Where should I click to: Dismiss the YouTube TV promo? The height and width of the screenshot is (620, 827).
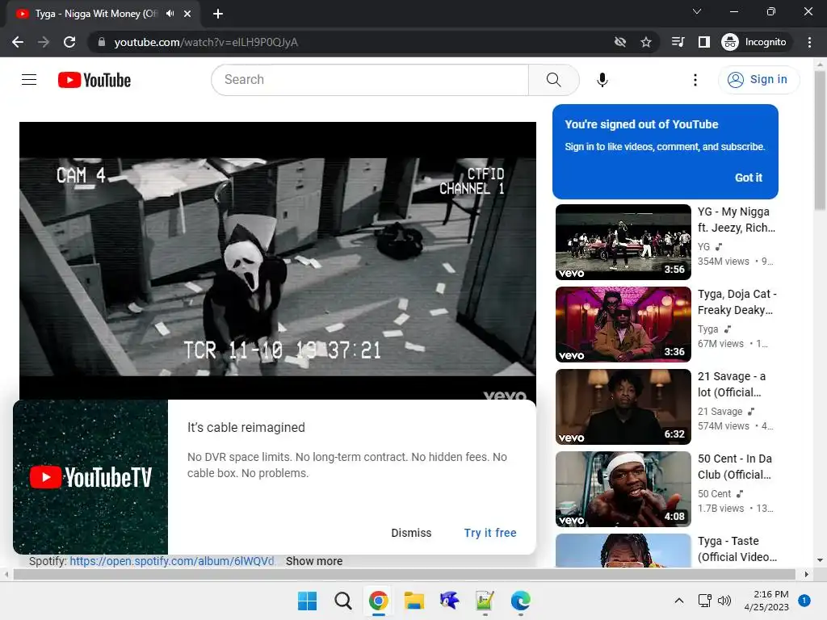[411, 533]
